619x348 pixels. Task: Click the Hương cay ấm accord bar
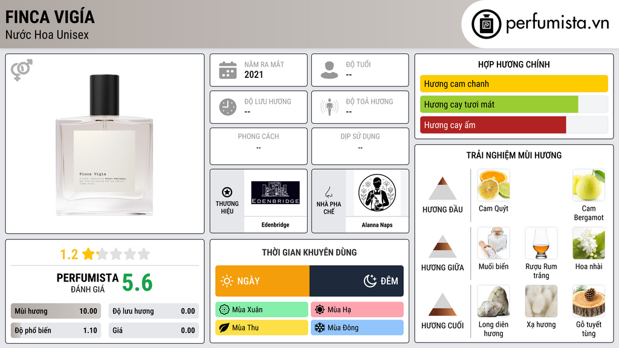tap(514, 125)
